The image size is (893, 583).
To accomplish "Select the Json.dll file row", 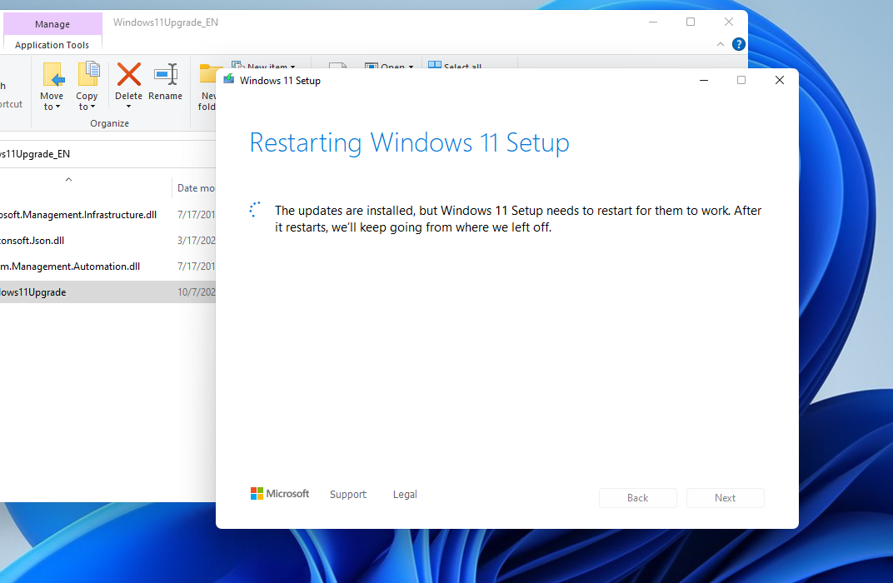I will coord(107,240).
